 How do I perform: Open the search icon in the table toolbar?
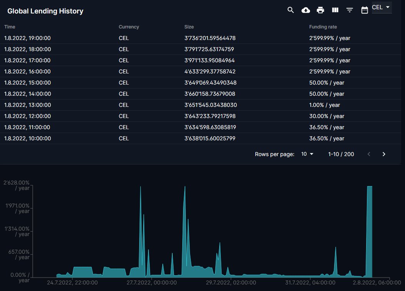tap(291, 10)
